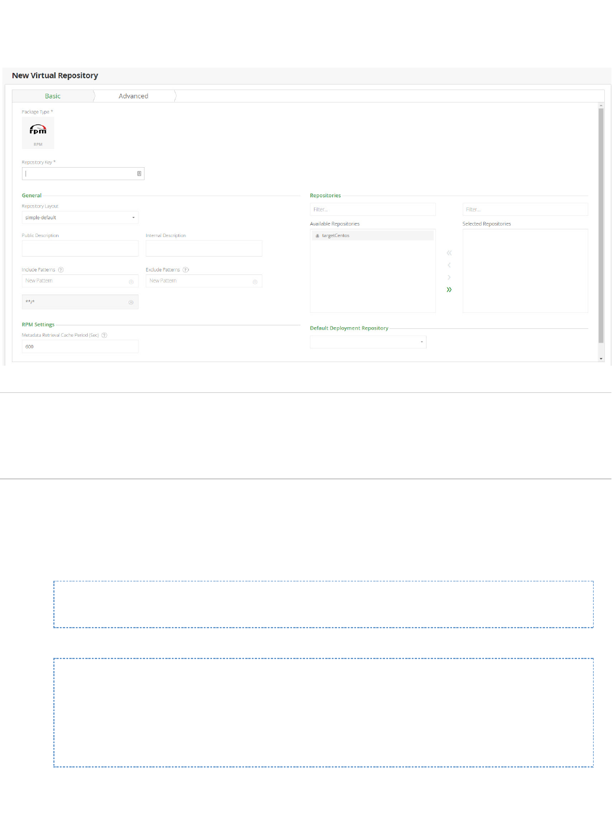Click the Available Repositories filter field

coord(373,209)
